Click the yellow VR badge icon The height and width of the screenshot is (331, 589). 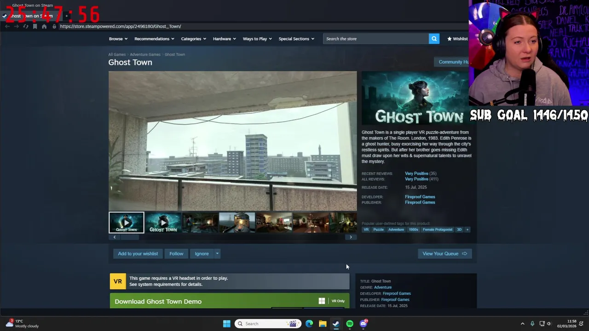pyautogui.click(x=118, y=281)
